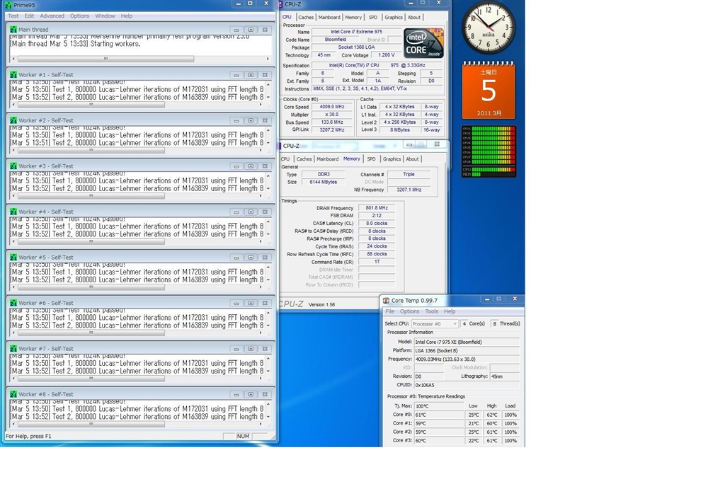
Task: Open the Window menu in Prime95
Action: (105, 16)
